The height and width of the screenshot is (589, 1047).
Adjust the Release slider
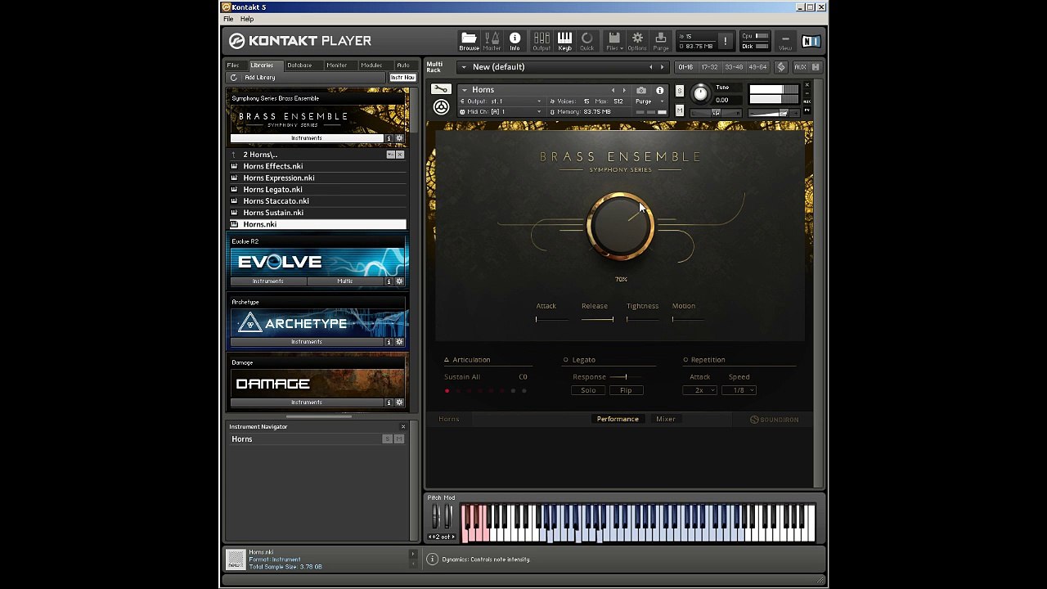coord(597,319)
